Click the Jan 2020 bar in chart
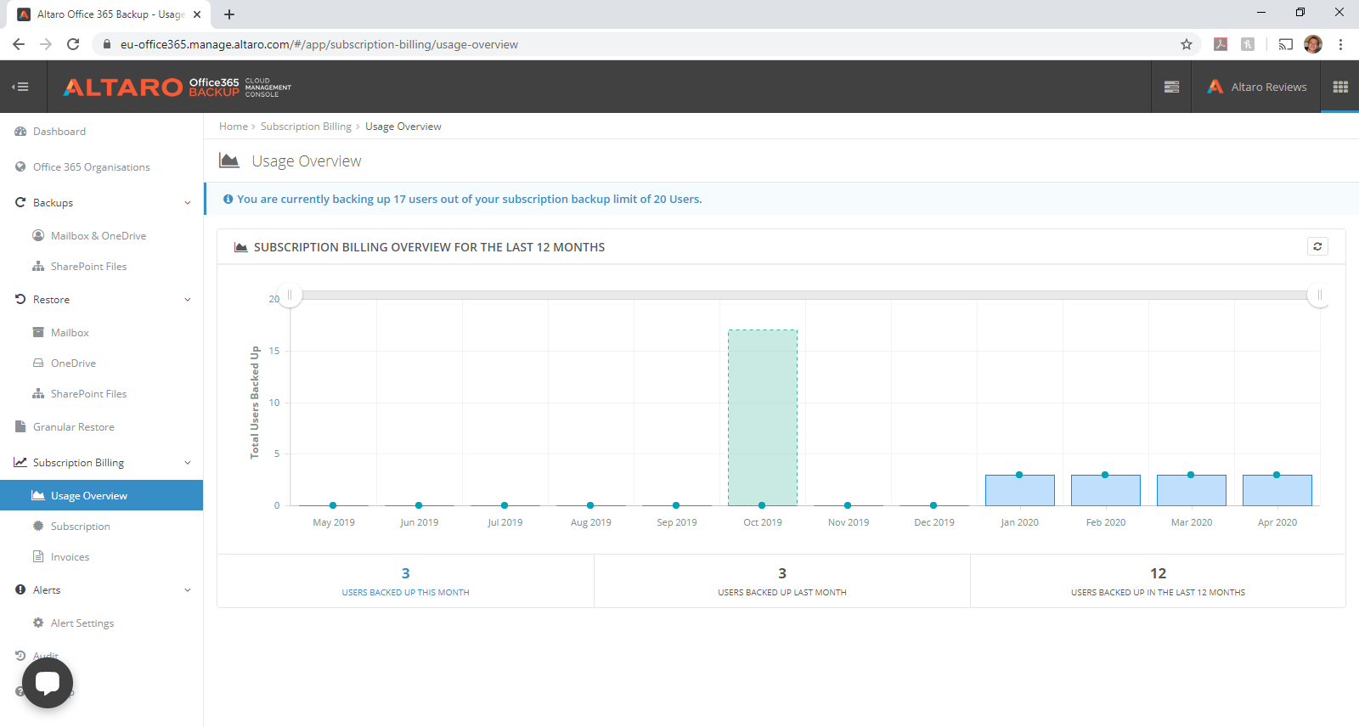Image resolution: width=1359 pixels, height=727 pixels. [x=1019, y=490]
